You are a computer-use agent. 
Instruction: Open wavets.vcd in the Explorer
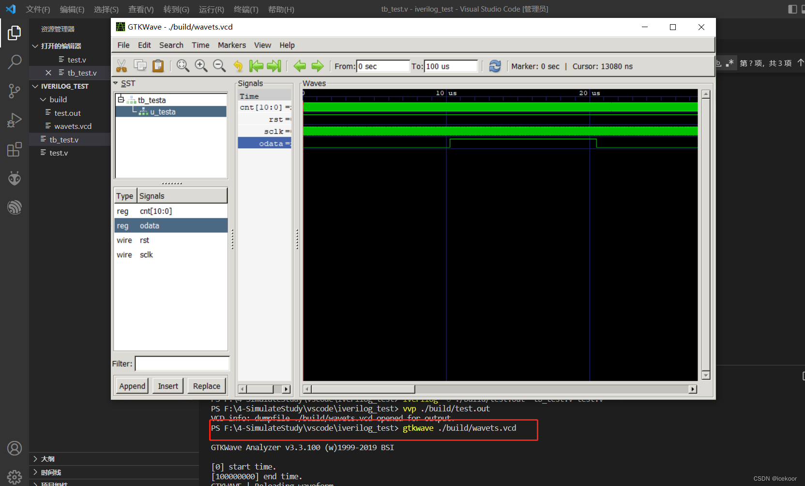73,126
